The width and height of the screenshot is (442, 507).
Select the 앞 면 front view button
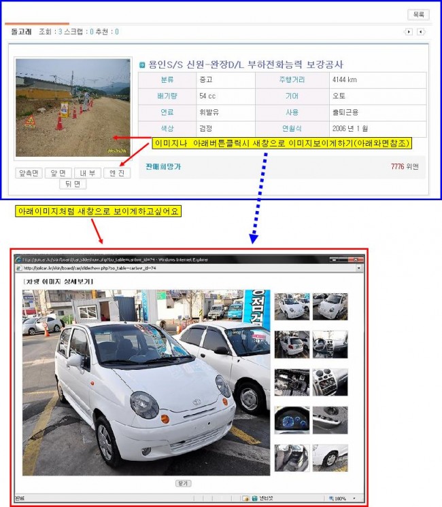coord(58,173)
